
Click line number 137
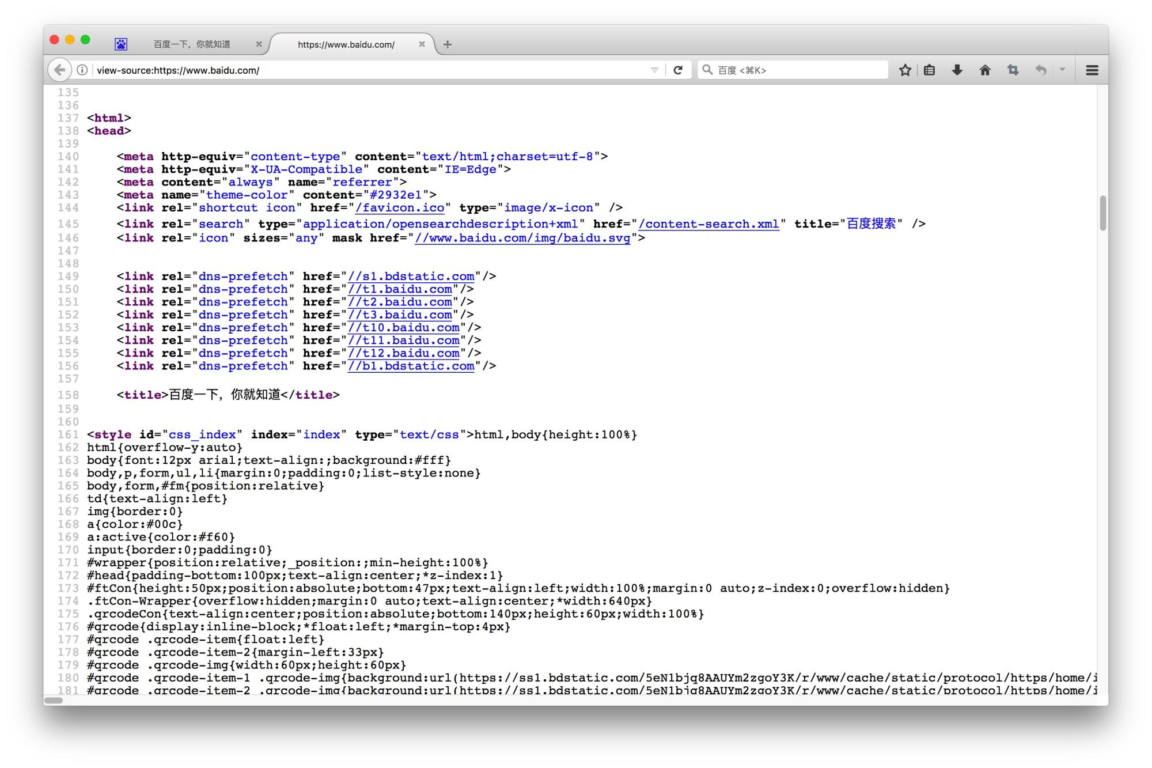[x=68, y=118]
